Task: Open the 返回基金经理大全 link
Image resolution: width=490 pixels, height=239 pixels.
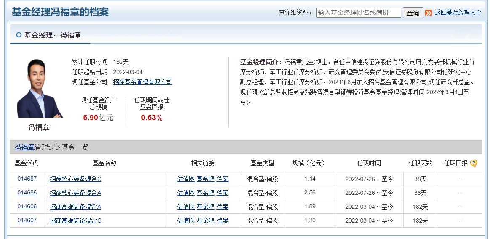Action: pos(458,13)
